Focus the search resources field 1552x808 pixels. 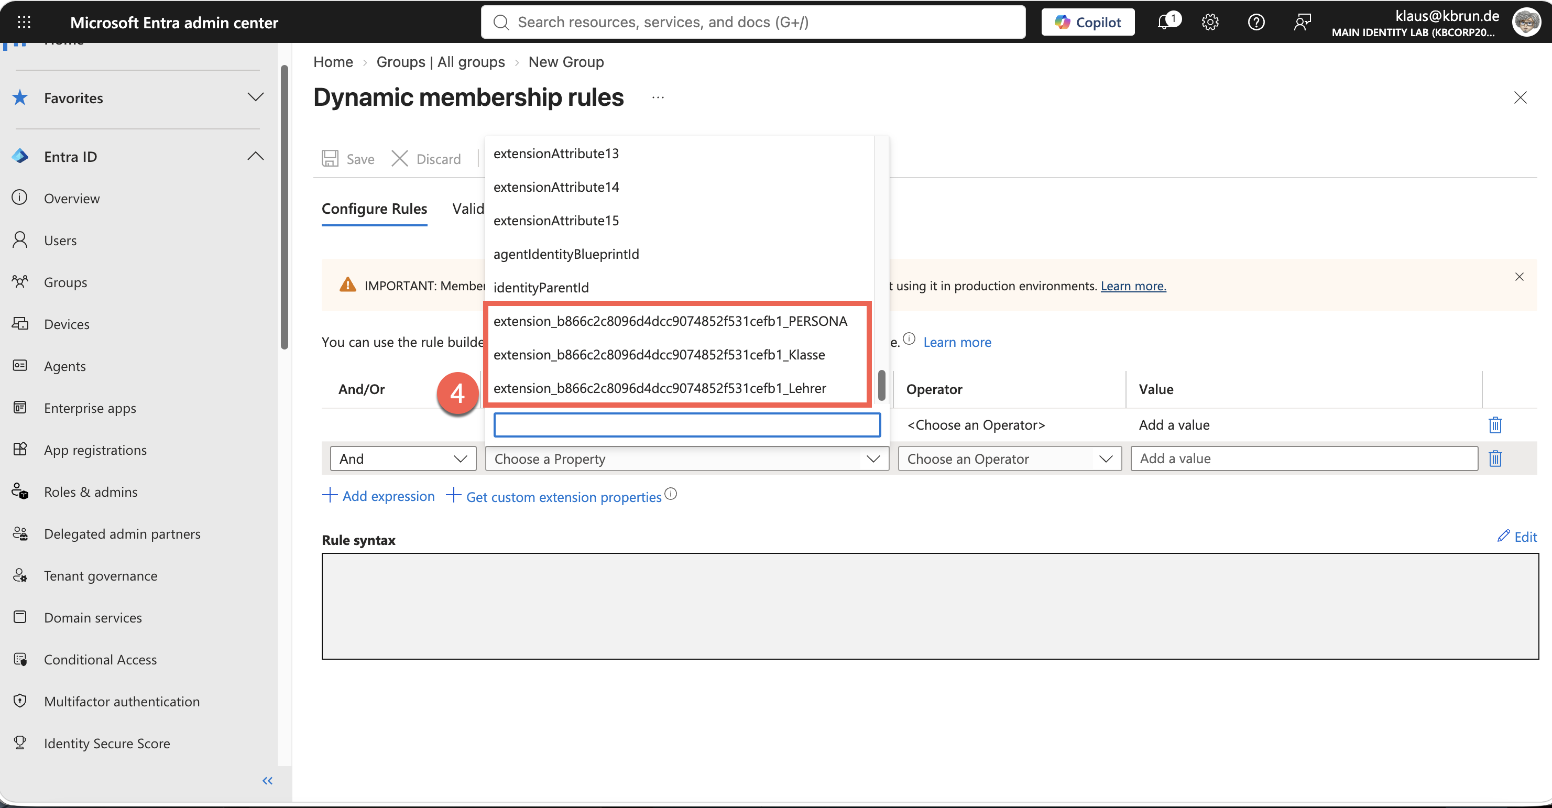[x=753, y=23]
